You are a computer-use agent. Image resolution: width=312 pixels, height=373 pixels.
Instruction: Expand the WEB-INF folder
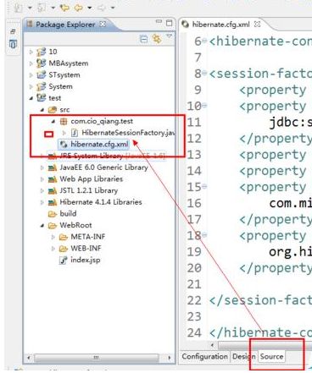pos(53,249)
